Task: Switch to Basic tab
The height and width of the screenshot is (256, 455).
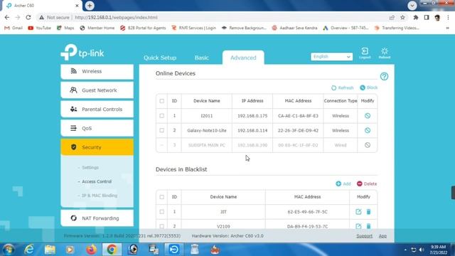Action: point(202,58)
